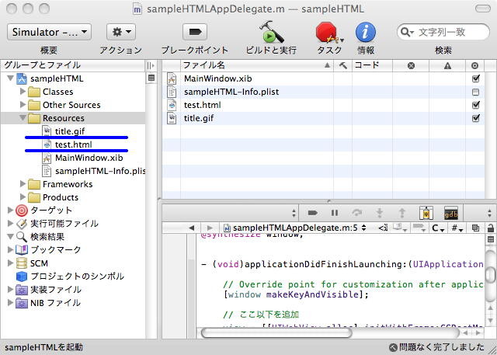The height and width of the screenshot is (355, 497).
Task: Select test.html in the sidebar tree
Action: [73, 144]
